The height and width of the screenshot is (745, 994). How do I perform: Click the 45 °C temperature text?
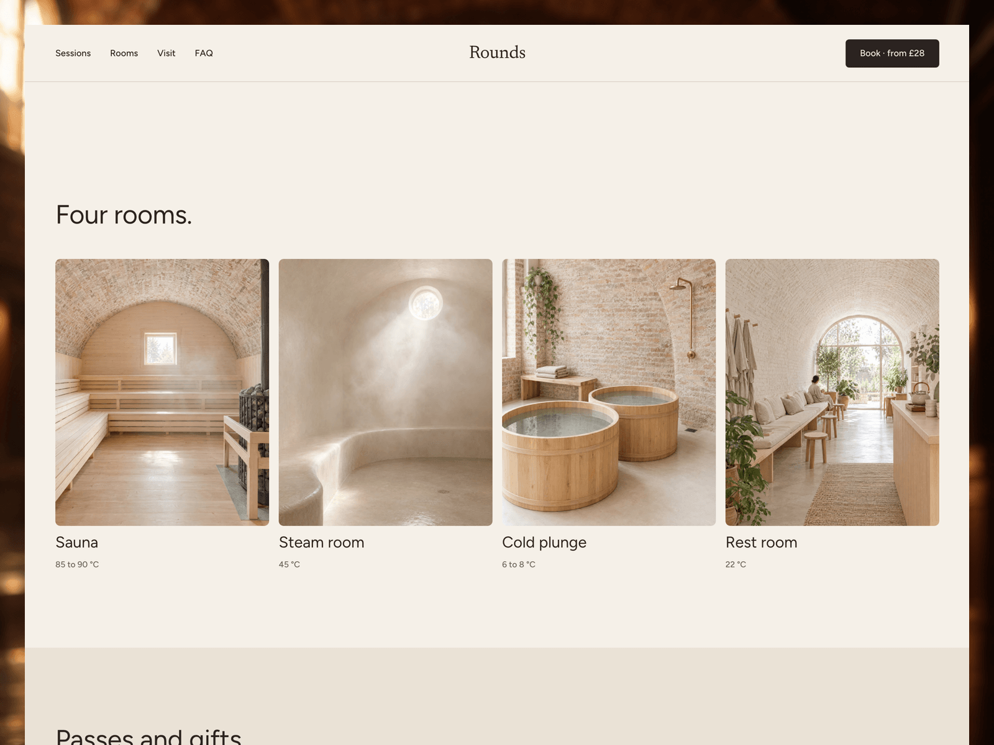(290, 564)
